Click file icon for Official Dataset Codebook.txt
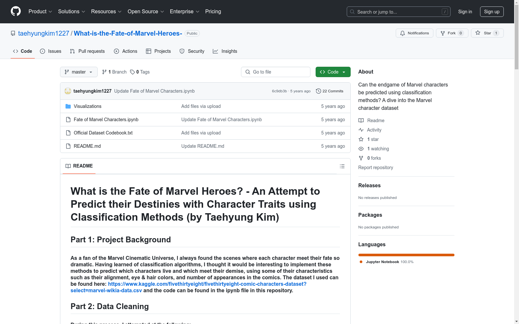This screenshot has height=324, width=519. pyautogui.click(x=68, y=133)
